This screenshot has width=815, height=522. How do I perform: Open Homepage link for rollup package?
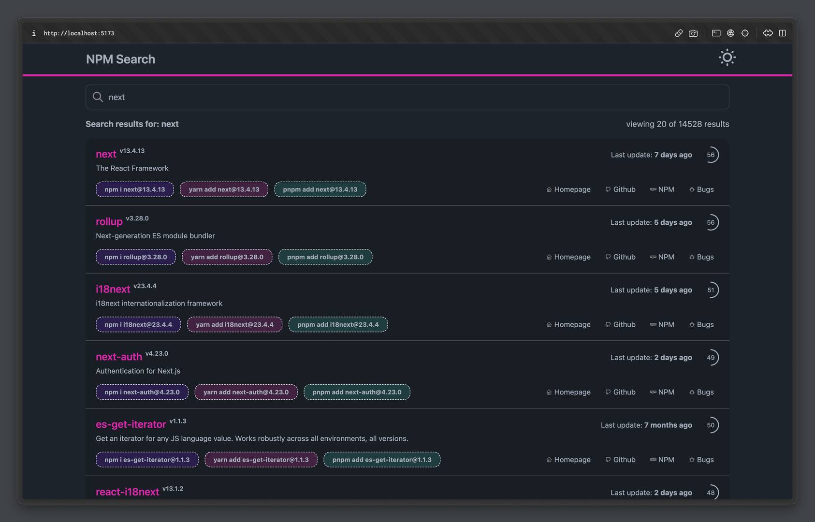568,257
